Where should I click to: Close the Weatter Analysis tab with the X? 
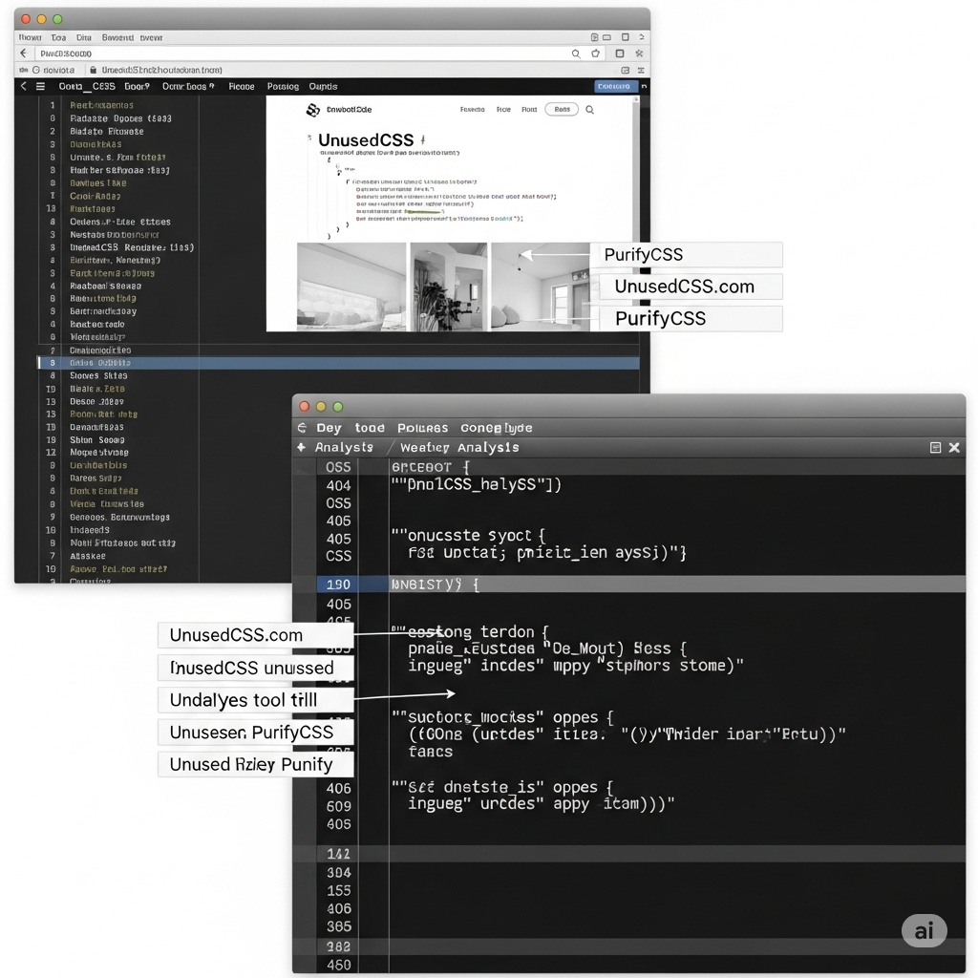click(954, 447)
